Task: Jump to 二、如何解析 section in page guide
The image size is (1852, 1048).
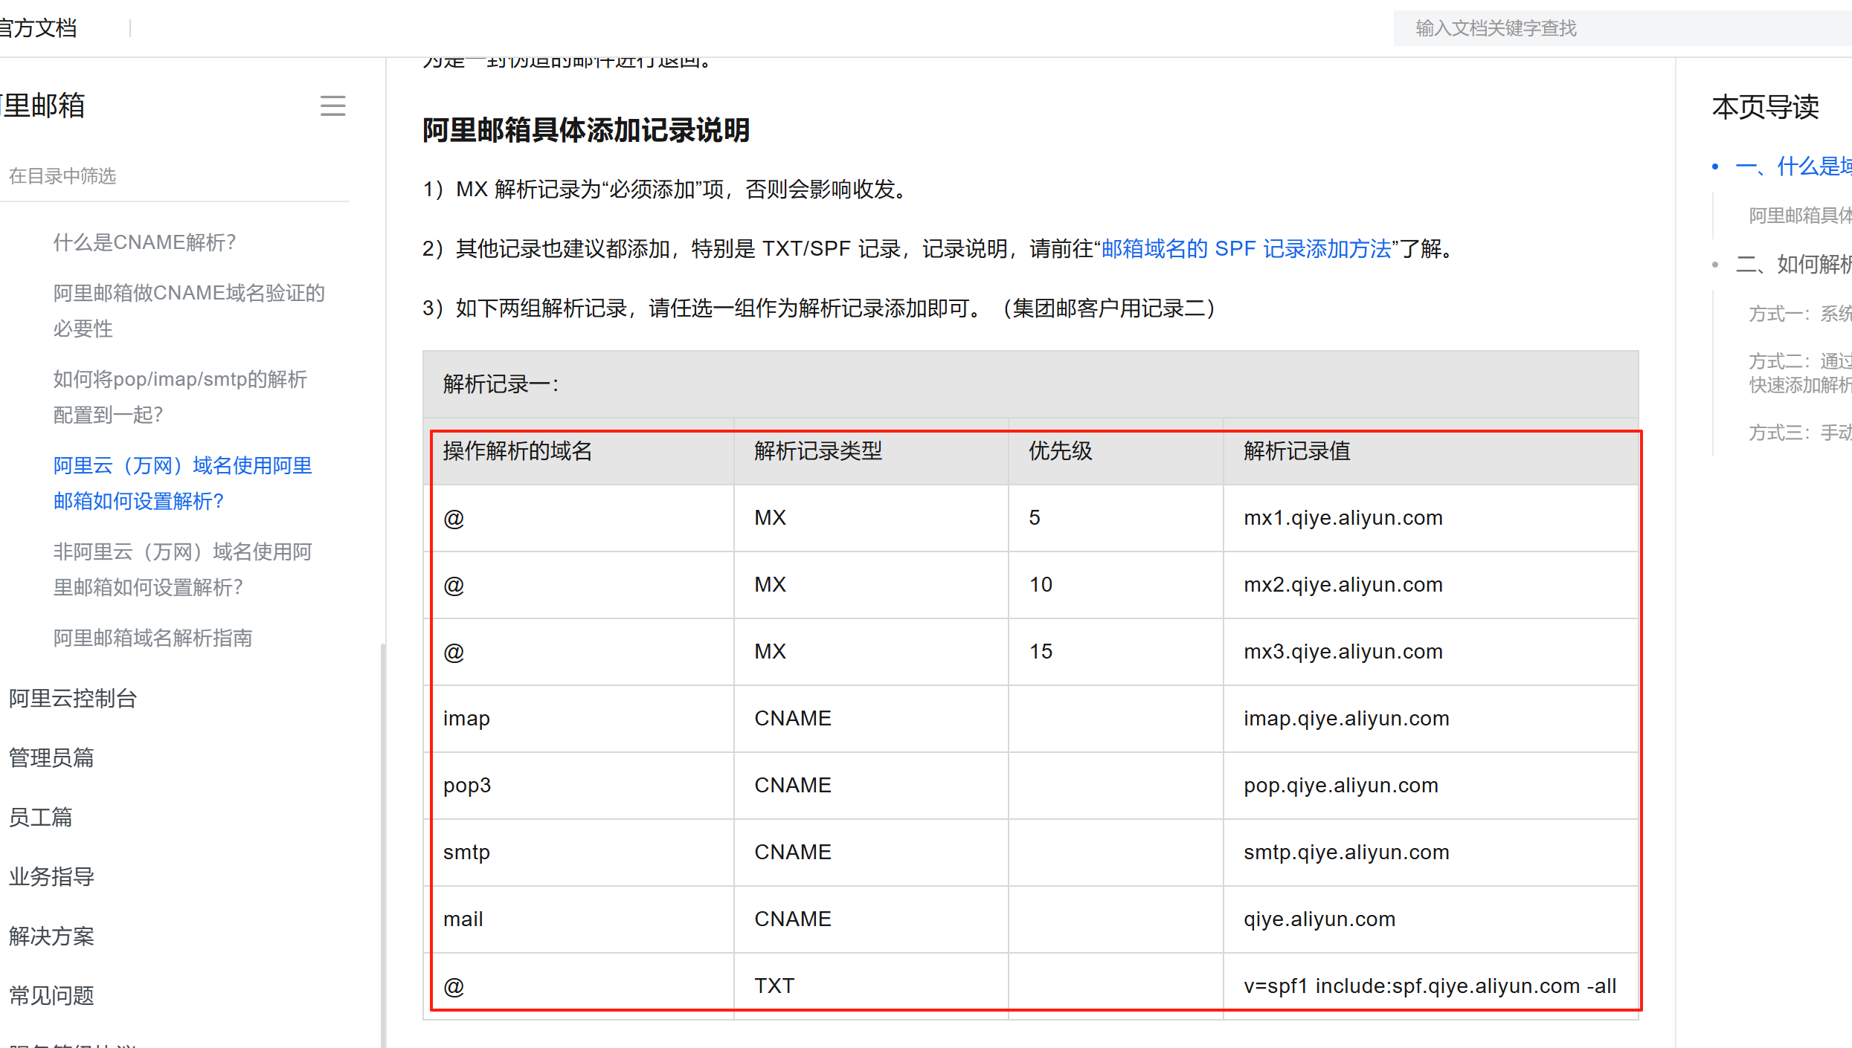Action: 1792,265
